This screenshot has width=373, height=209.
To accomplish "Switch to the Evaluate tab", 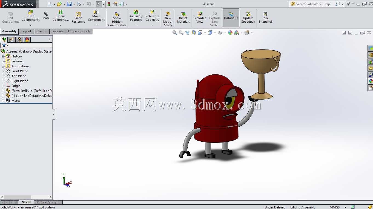I will 58,31.
